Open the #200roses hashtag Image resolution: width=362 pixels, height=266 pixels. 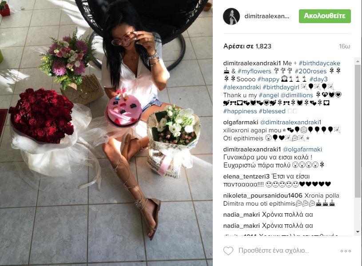310,71
